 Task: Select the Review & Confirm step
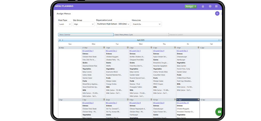[x=195, y=35]
